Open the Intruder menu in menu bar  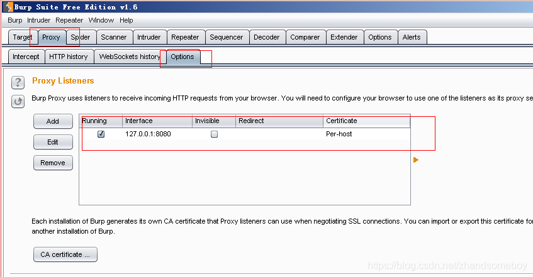pos(39,20)
